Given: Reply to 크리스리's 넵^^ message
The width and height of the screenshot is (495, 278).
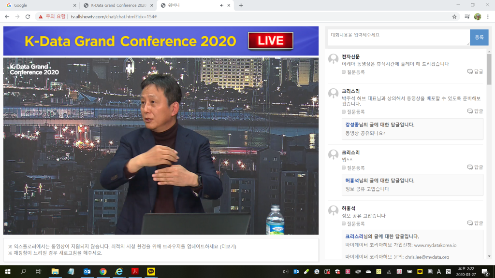Looking at the screenshot, I should point(475,167).
